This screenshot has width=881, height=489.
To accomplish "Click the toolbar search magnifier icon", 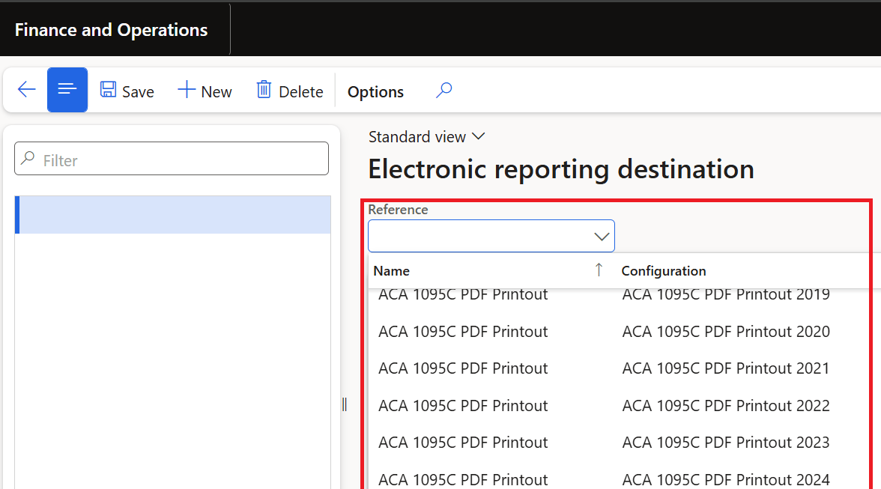I will (x=444, y=91).
